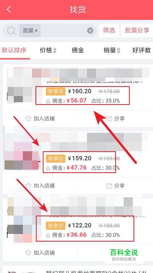Viewport: 153px width, 273px height.
Task: Tap the 批量分享 button
Action: [137, 31]
